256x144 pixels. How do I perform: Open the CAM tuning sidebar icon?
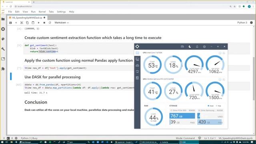pyautogui.click(x=137, y=72)
